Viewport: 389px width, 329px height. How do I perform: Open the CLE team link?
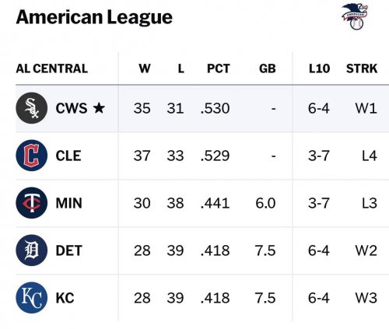pyautogui.click(x=68, y=156)
